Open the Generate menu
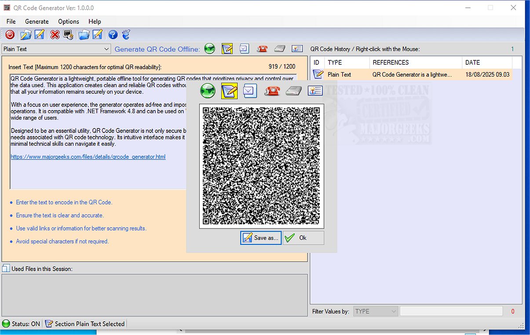530x335 pixels. point(37,21)
